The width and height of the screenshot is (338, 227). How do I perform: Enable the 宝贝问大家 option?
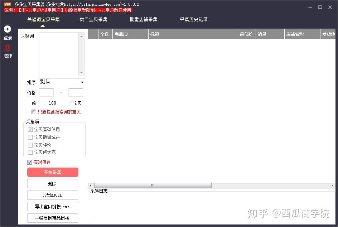[x=30, y=152]
